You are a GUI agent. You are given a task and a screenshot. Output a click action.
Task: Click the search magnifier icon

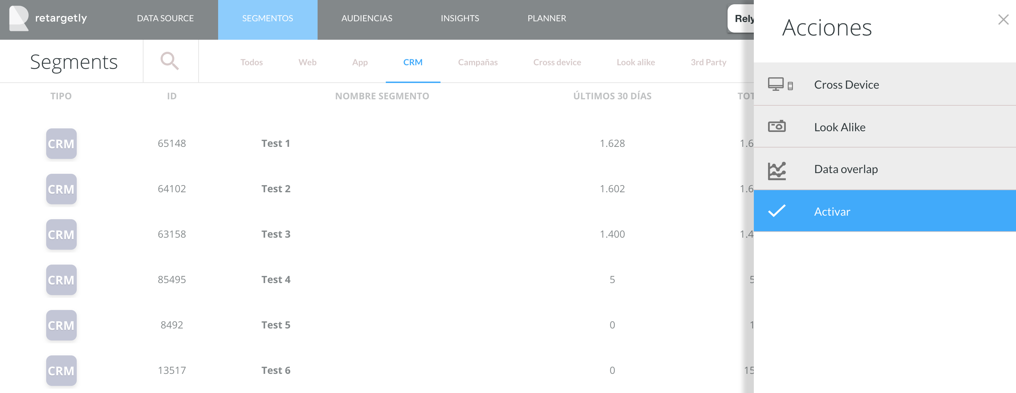click(x=169, y=61)
